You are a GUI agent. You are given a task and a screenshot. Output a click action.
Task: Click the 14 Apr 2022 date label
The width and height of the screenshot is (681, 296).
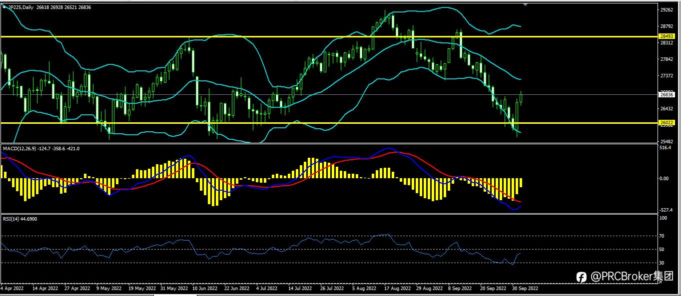45,288
